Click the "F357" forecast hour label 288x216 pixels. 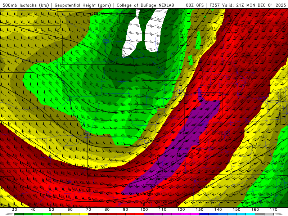(215, 5)
